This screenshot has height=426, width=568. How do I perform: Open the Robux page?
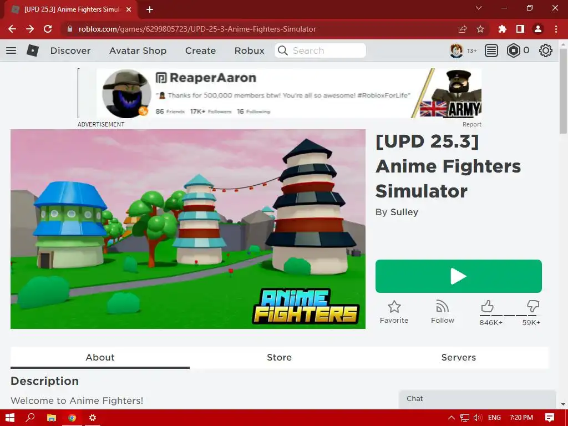(249, 50)
